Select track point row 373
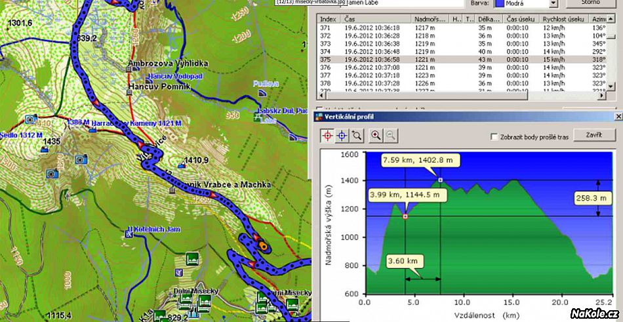This screenshot has height=322, width=623. (462, 44)
